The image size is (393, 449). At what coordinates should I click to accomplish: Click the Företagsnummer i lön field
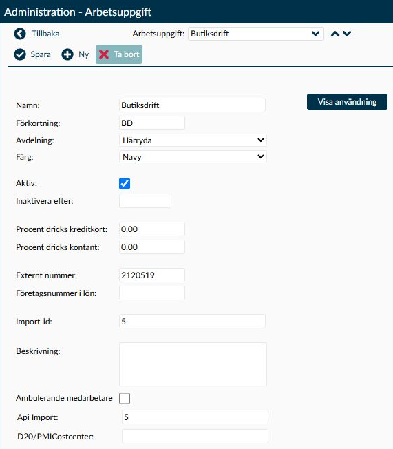(152, 293)
